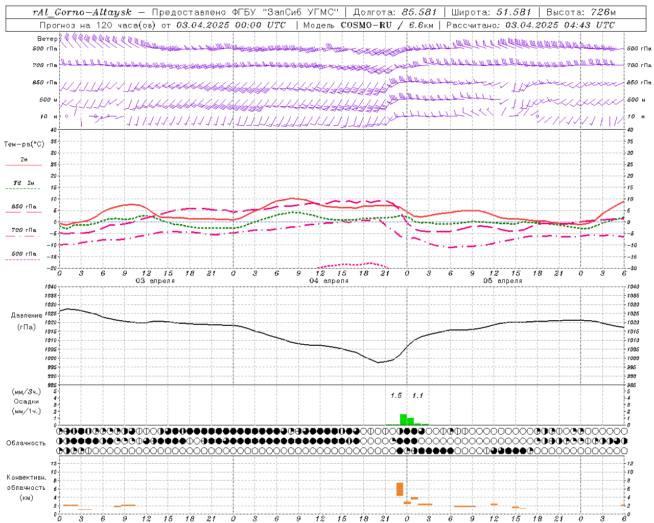This screenshot has width=654, height=523.
Task: Click the Осадки precipitation label
Action: point(26,401)
